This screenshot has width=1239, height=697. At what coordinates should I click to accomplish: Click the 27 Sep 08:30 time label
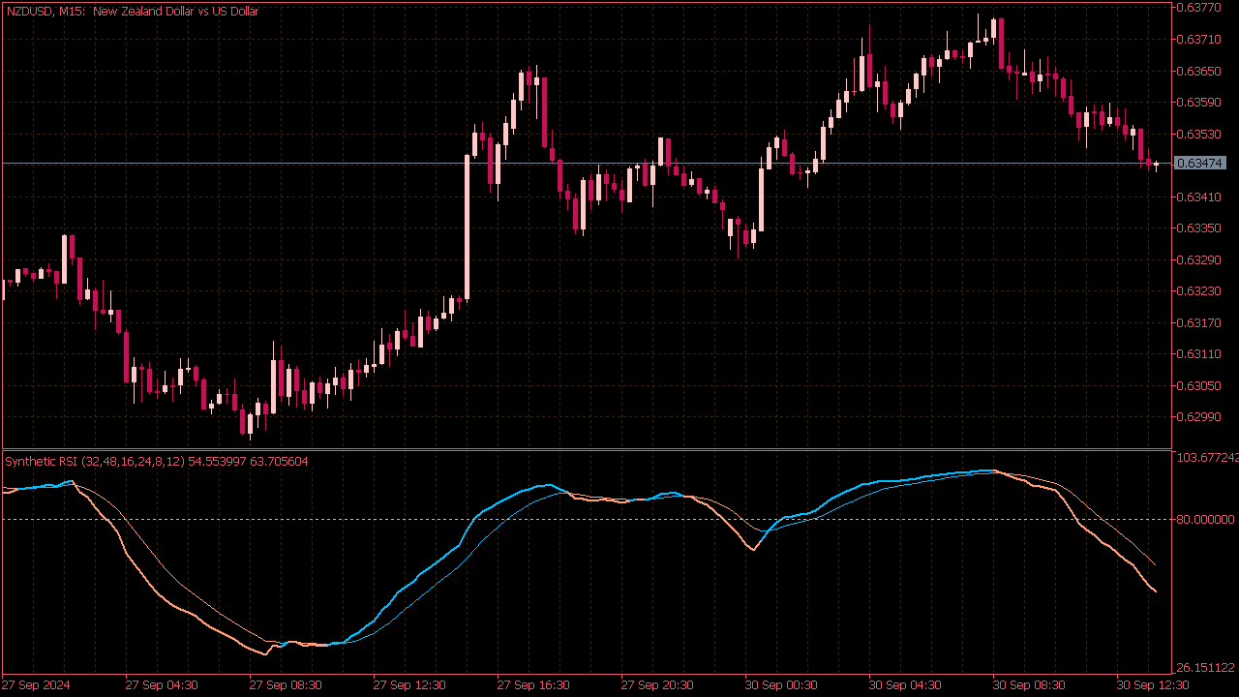click(286, 685)
